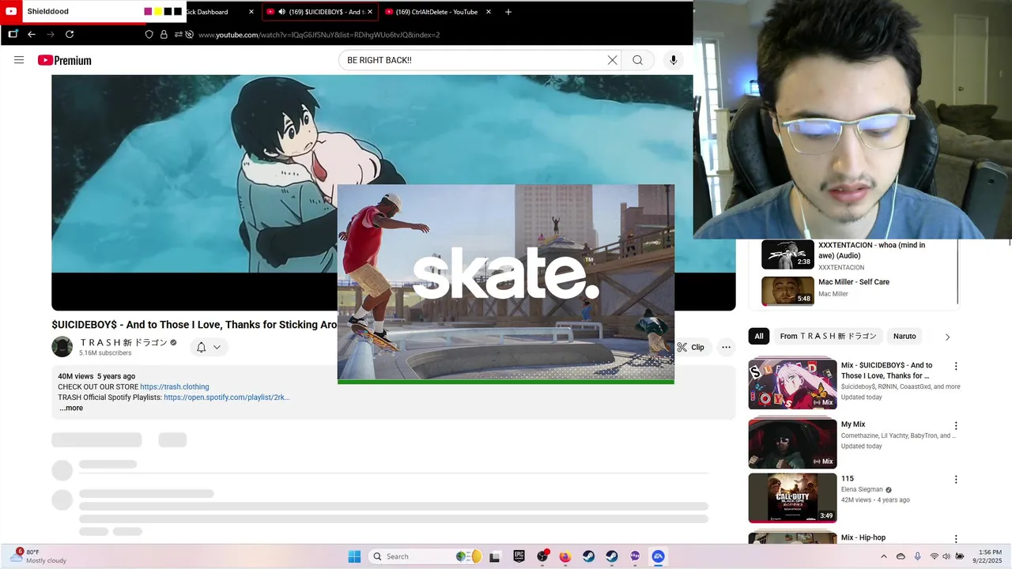Select the Naruto filter chip
The image size is (1012, 569).
point(904,336)
